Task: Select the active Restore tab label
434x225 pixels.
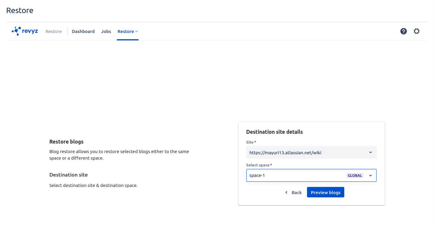Action: tap(125, 32)
